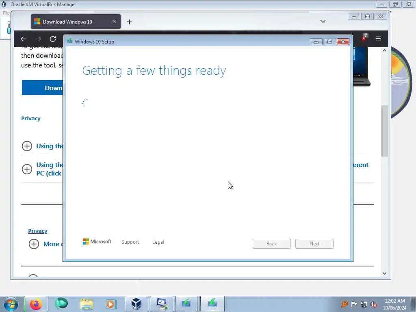
Task: Click browser scrollbar down arrow
Action: [384, 273]
